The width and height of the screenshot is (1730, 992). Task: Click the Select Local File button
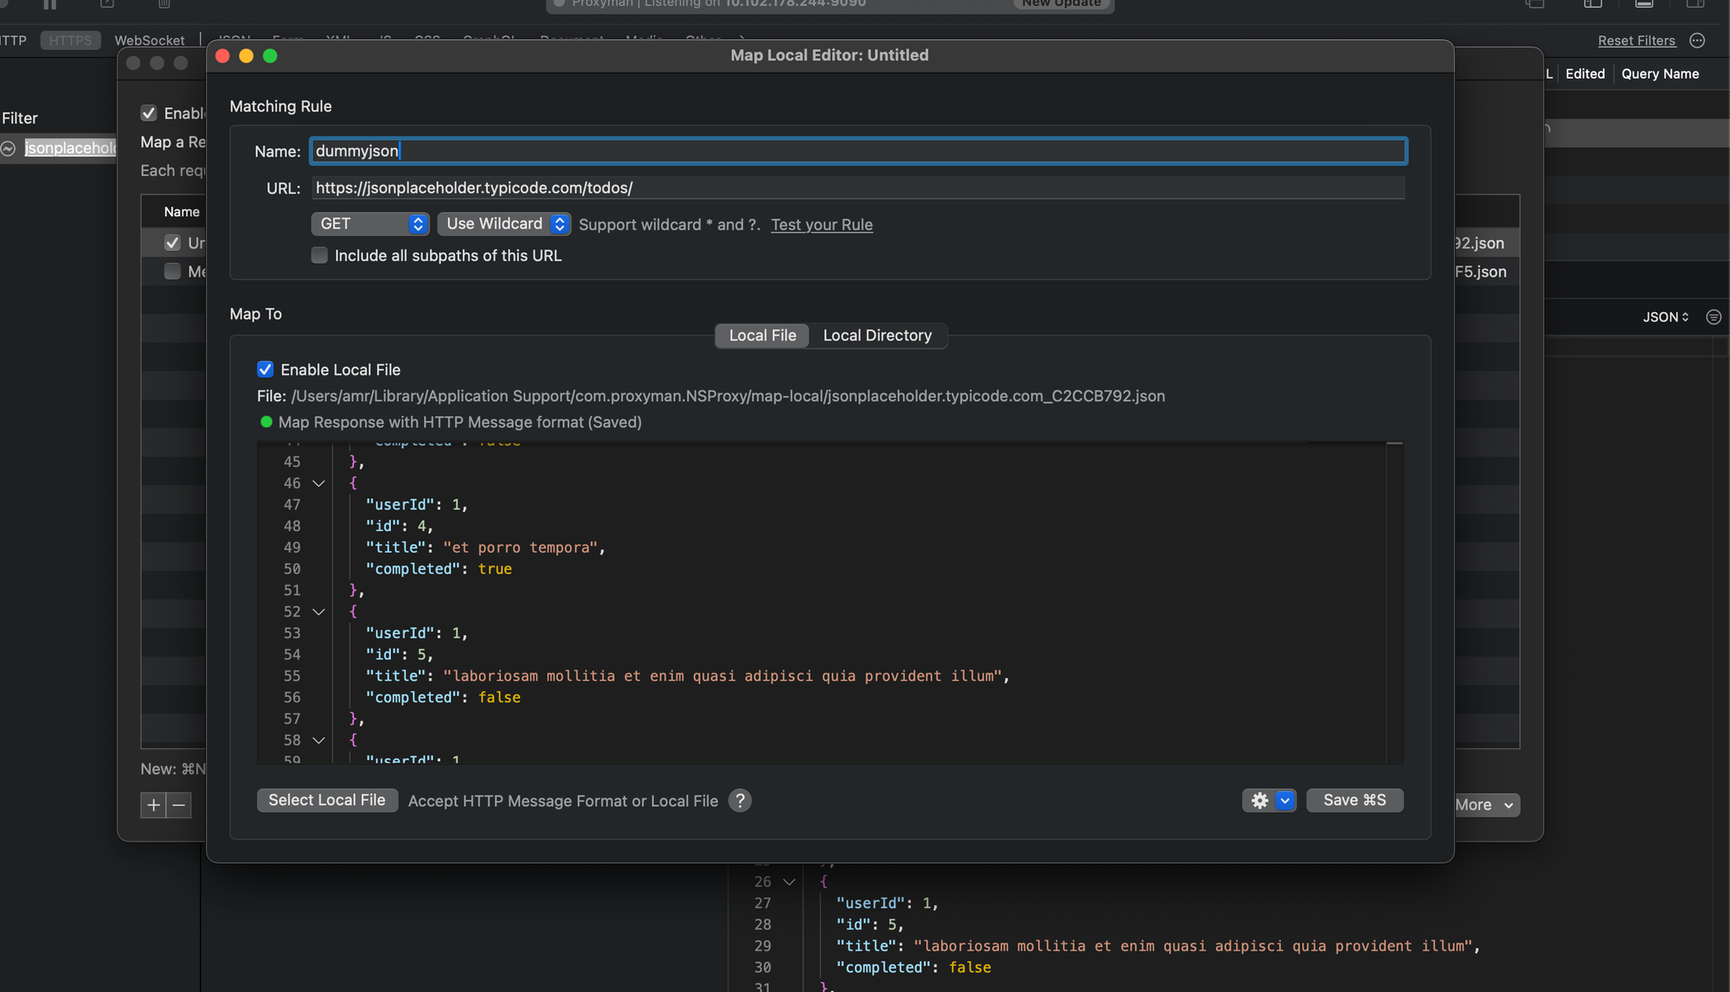[327, 801]
